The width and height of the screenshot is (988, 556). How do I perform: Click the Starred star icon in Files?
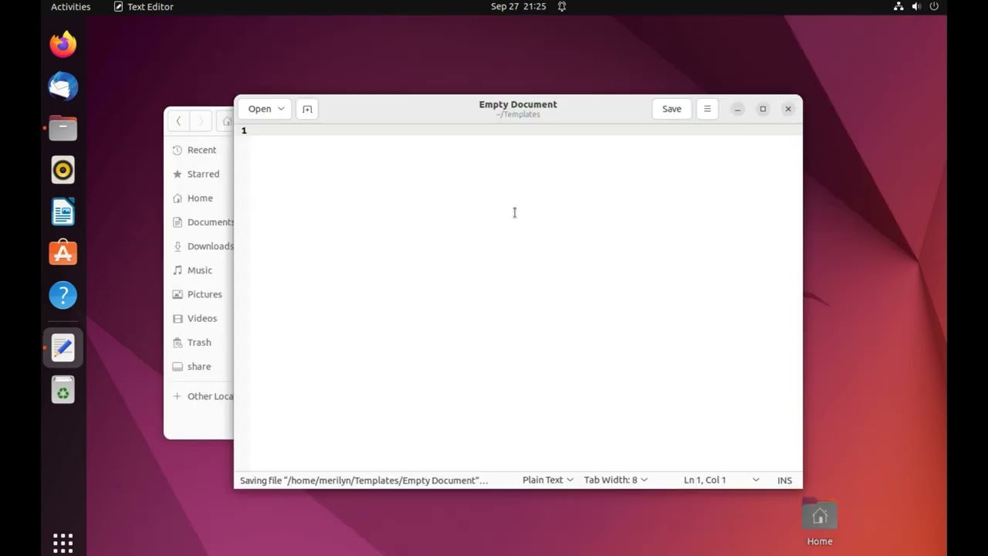(x=178, y=174)
